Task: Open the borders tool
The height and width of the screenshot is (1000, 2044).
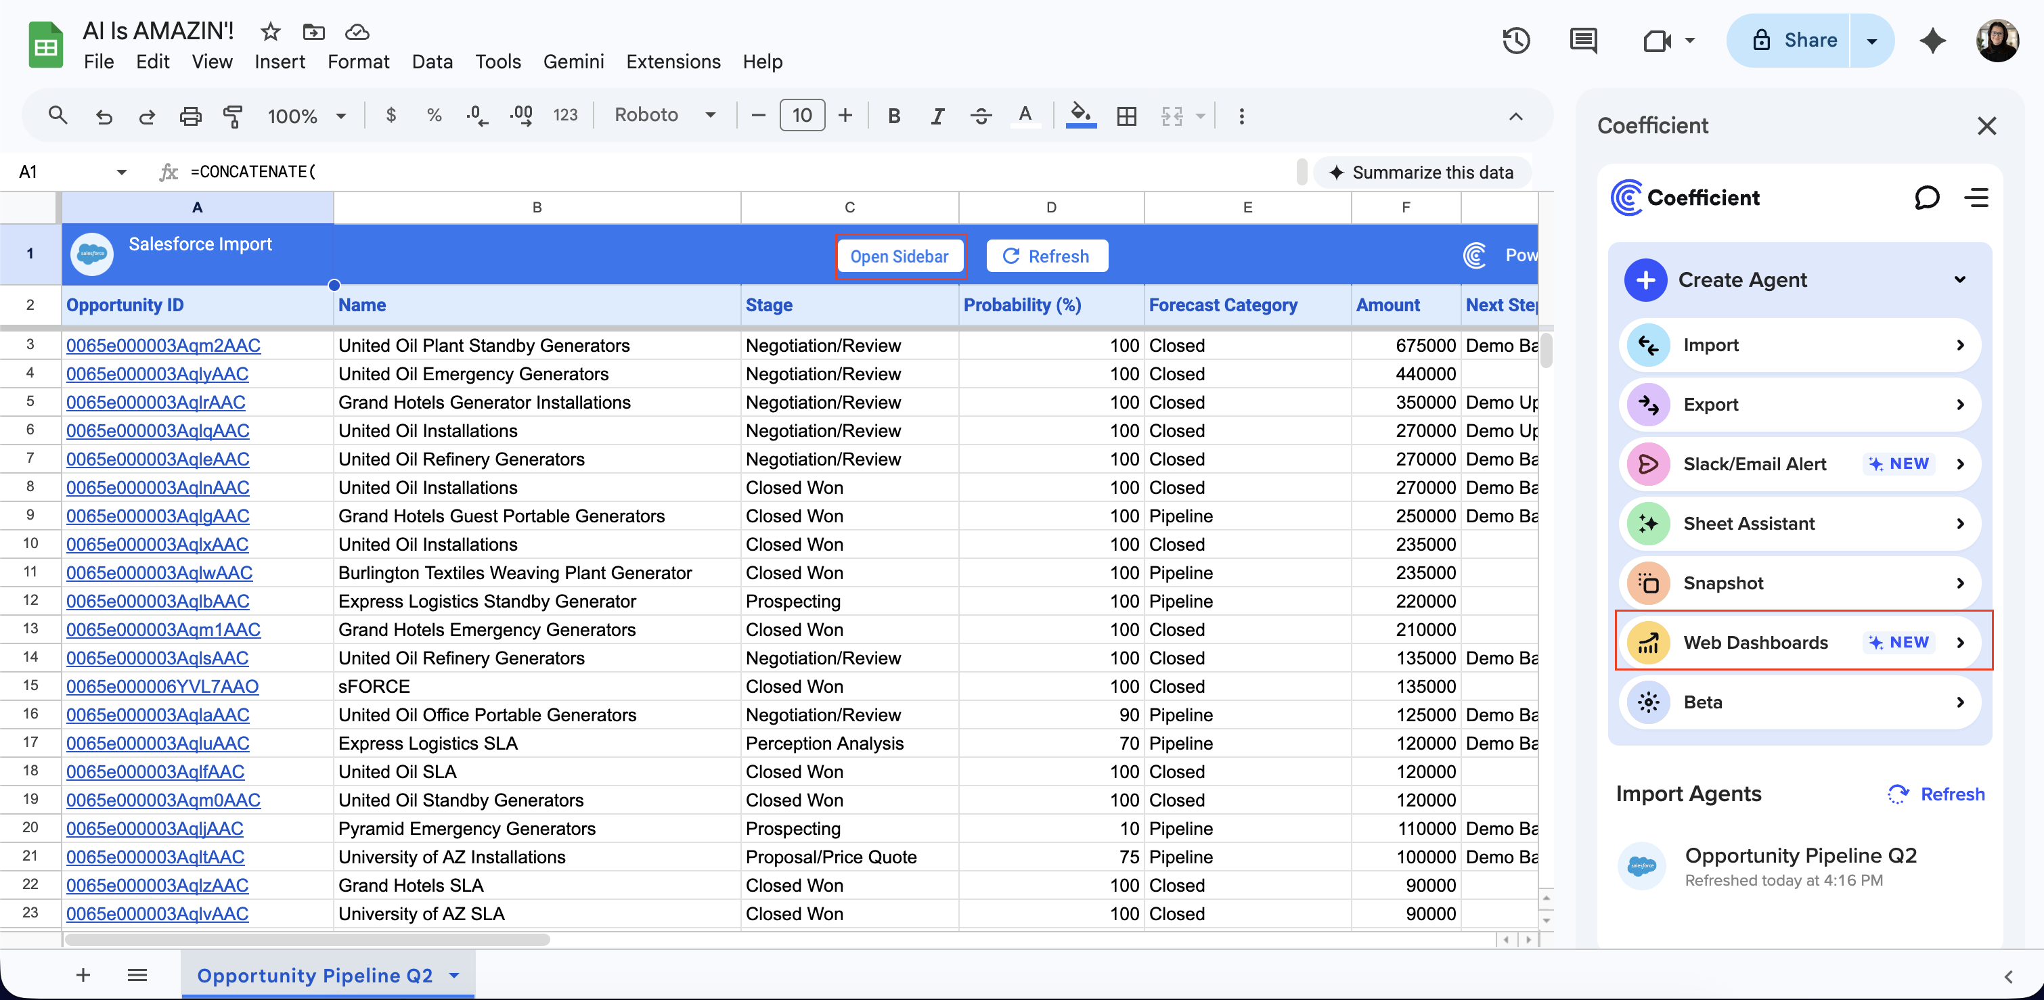Action: [1127, 116]
